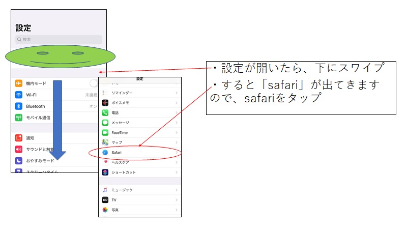This screenshot has width=407, height=229.
Task: Select the メッセージ label
Action: click(120, 123)
